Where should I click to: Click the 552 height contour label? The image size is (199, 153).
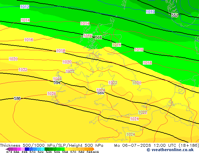point(175,15)
